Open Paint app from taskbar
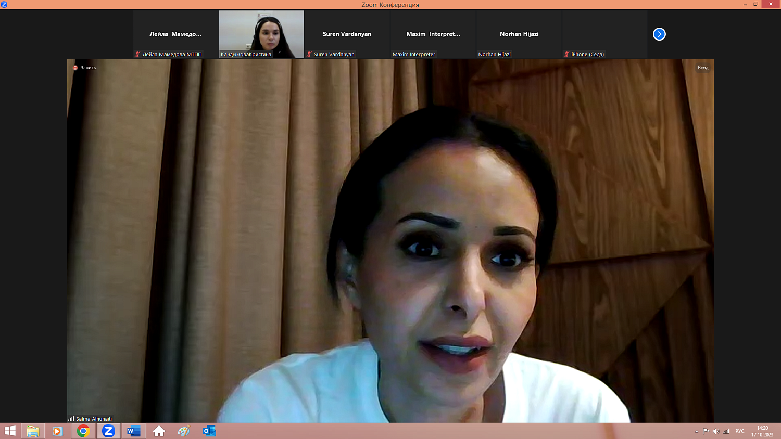The height and width of the screenshot is (439, 781). point(184,431)
